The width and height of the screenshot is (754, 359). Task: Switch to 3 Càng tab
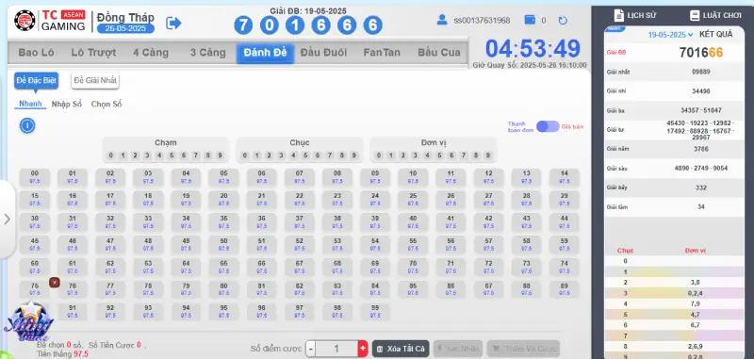207,53
